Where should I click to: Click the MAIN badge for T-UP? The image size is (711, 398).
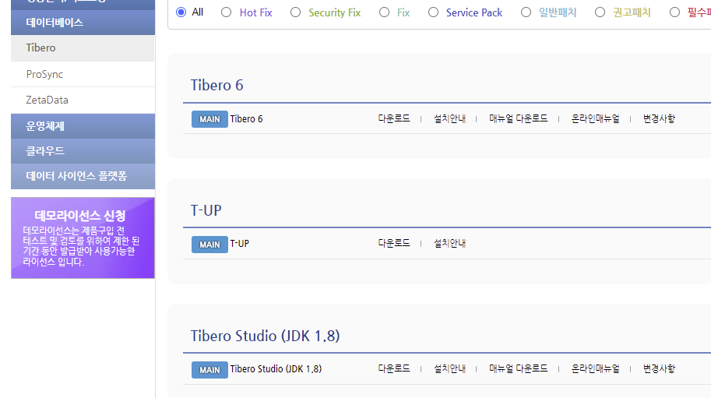pos(209,245)
